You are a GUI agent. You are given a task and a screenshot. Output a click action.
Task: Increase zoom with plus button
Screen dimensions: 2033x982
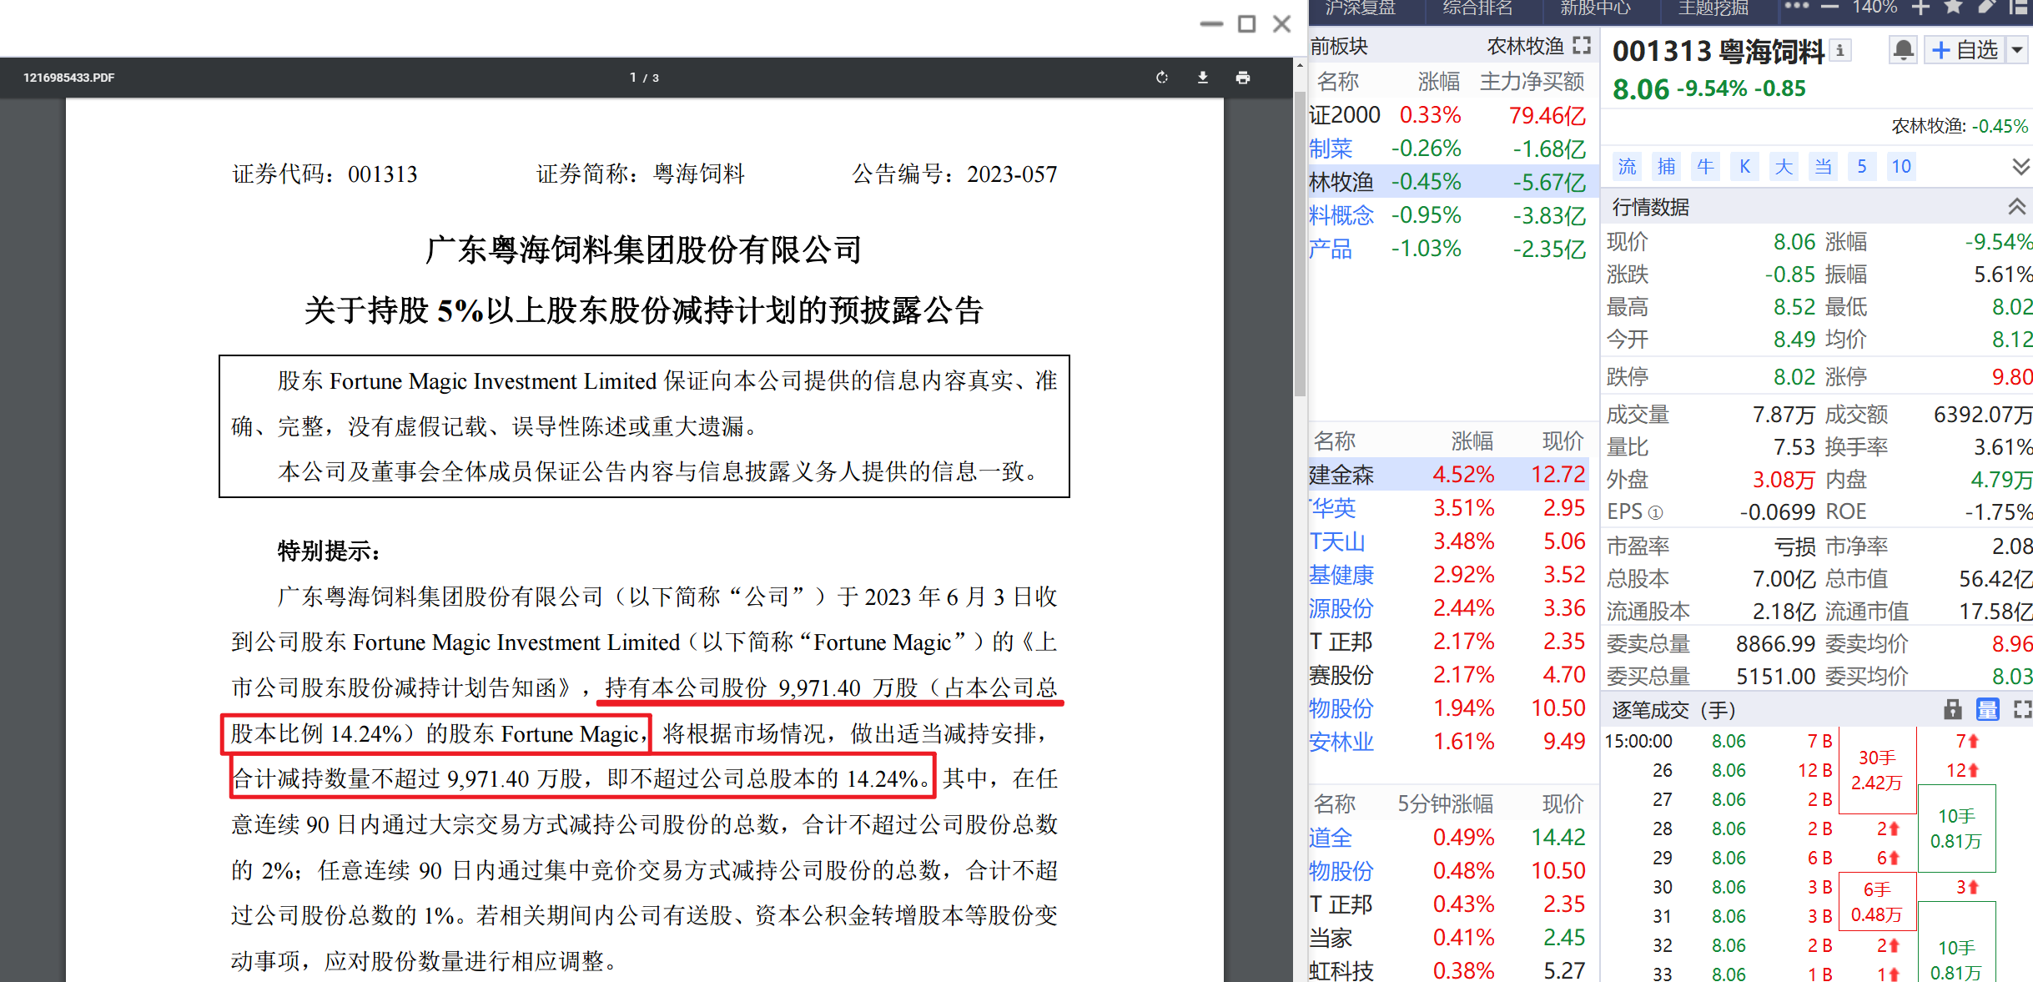point(1920,7)
